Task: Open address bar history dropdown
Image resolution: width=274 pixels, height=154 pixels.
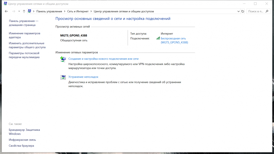Action: point(238,11)
